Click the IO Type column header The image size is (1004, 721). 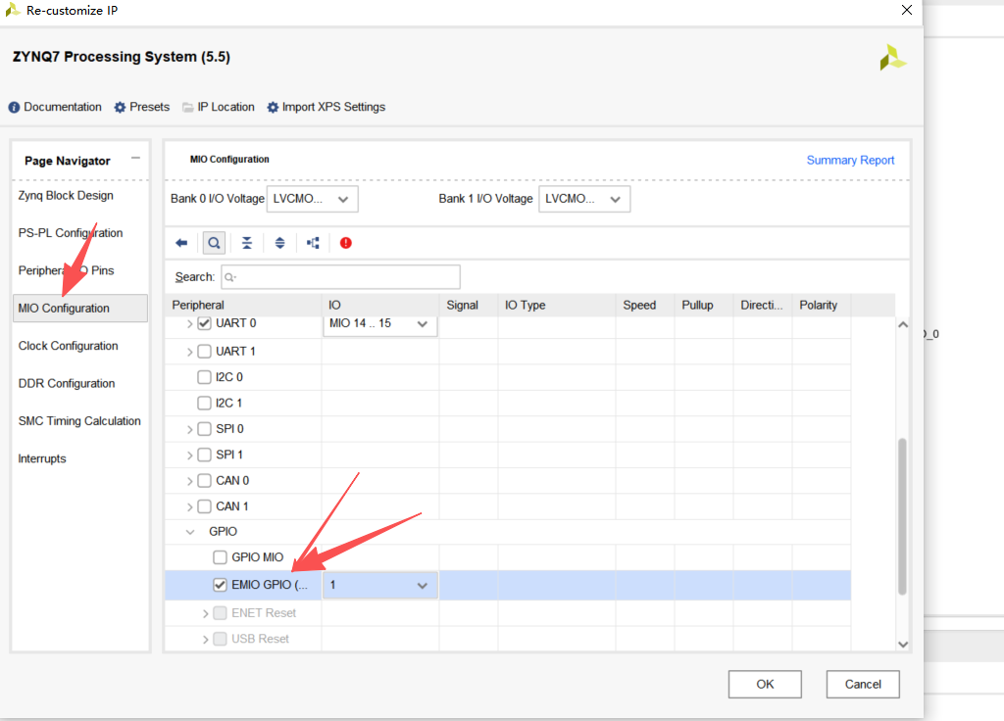(557, 306)
